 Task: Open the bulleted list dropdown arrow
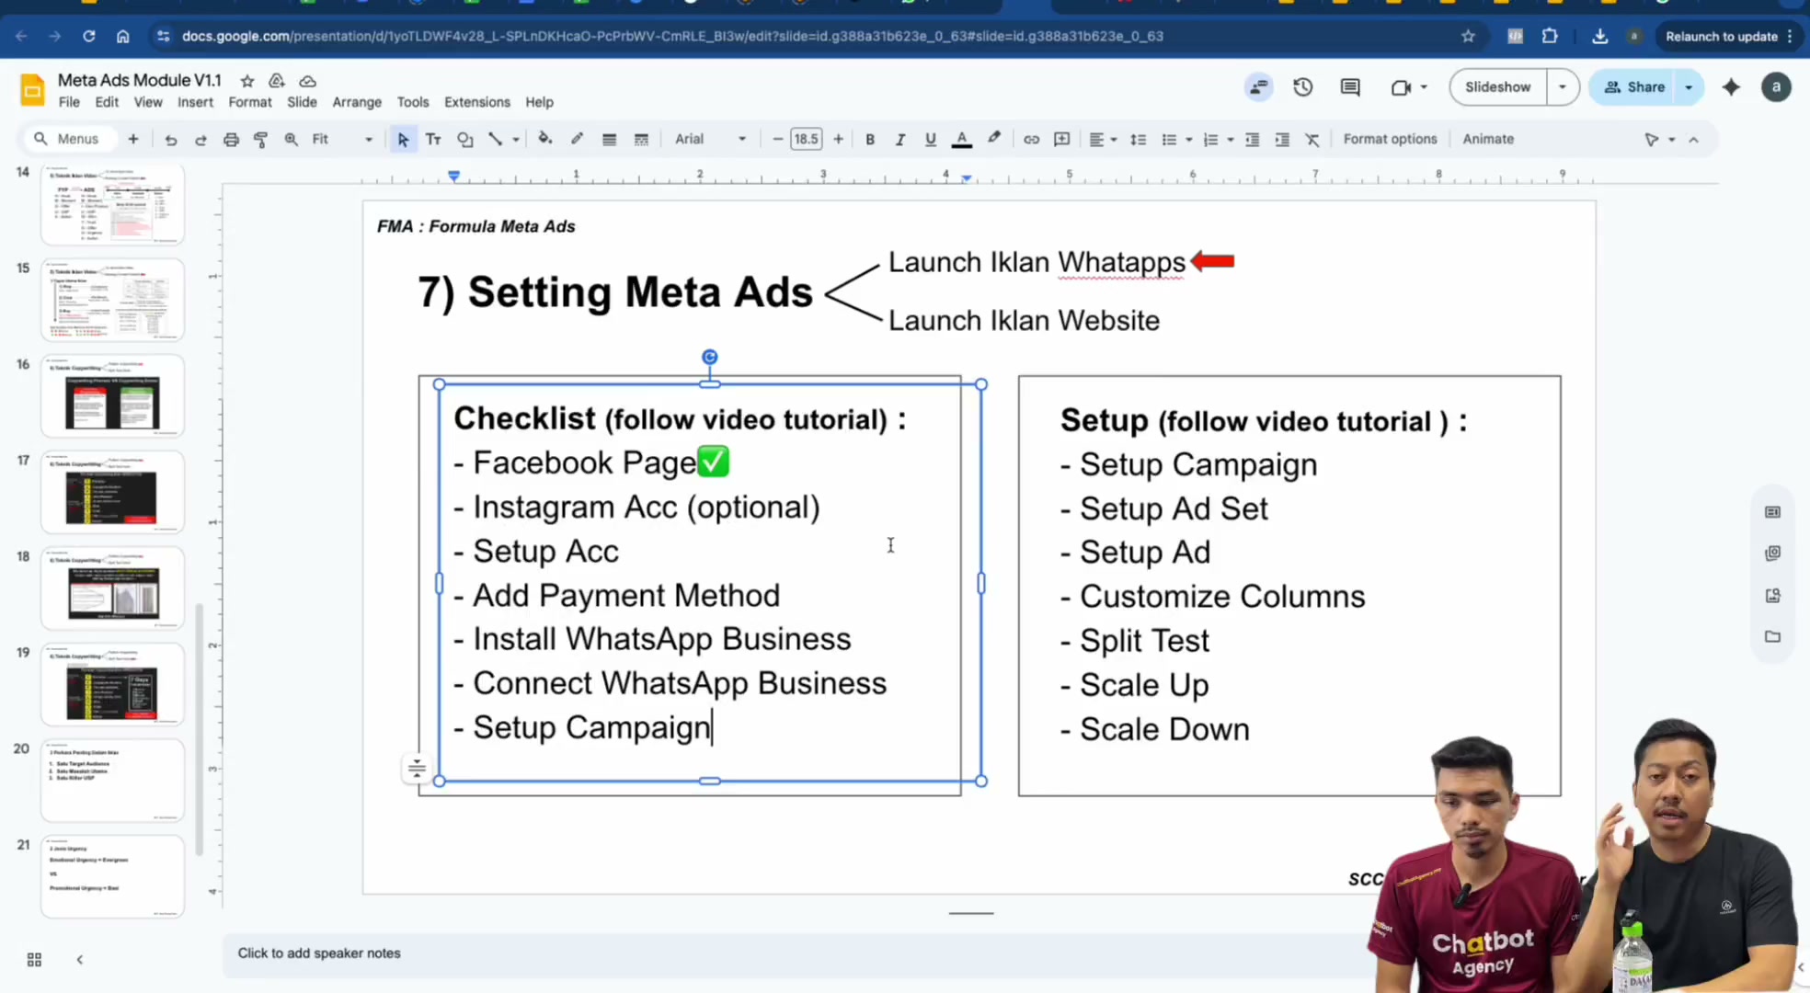point(1189,140)
